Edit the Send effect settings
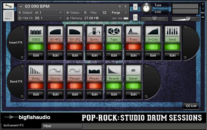 [x=172, y=56]
